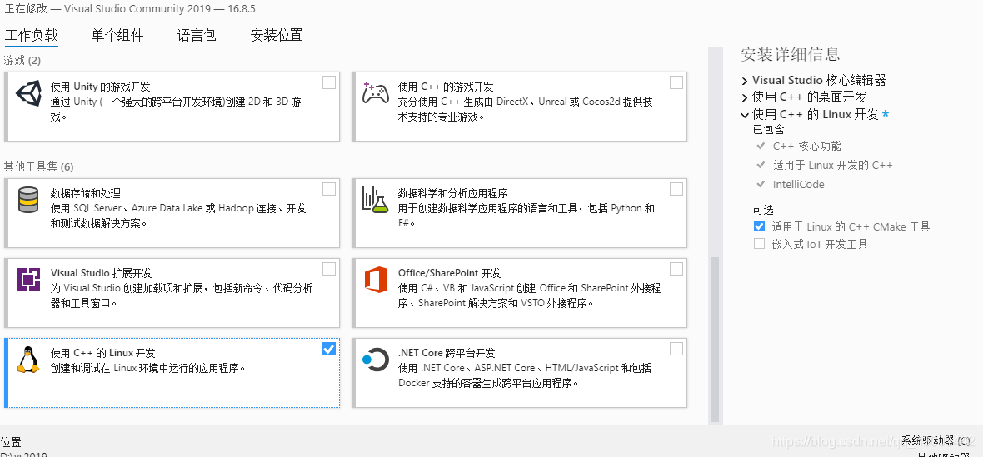The width and height of the screenshot is (983, 457).
Task: Enable the embedded IoT development tools option
Action: click(x=759, y=244)
